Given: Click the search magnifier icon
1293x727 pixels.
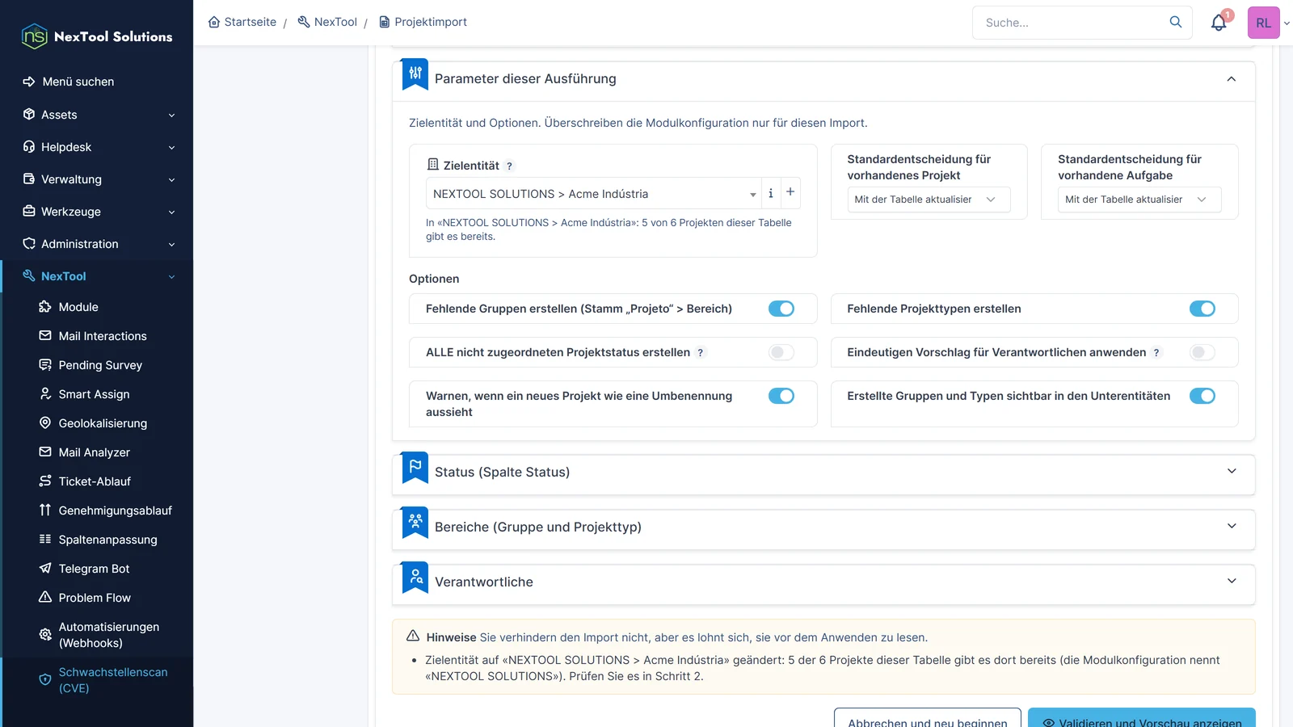Looking at the screenshot, I should pyautogui.click(x=1176, y=23).
